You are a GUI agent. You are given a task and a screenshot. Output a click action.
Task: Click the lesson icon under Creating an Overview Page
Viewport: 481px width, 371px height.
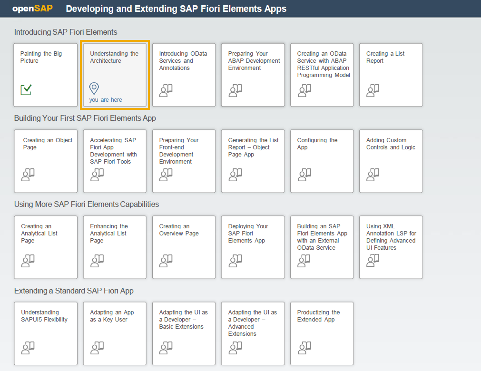[x=166, y=261]
